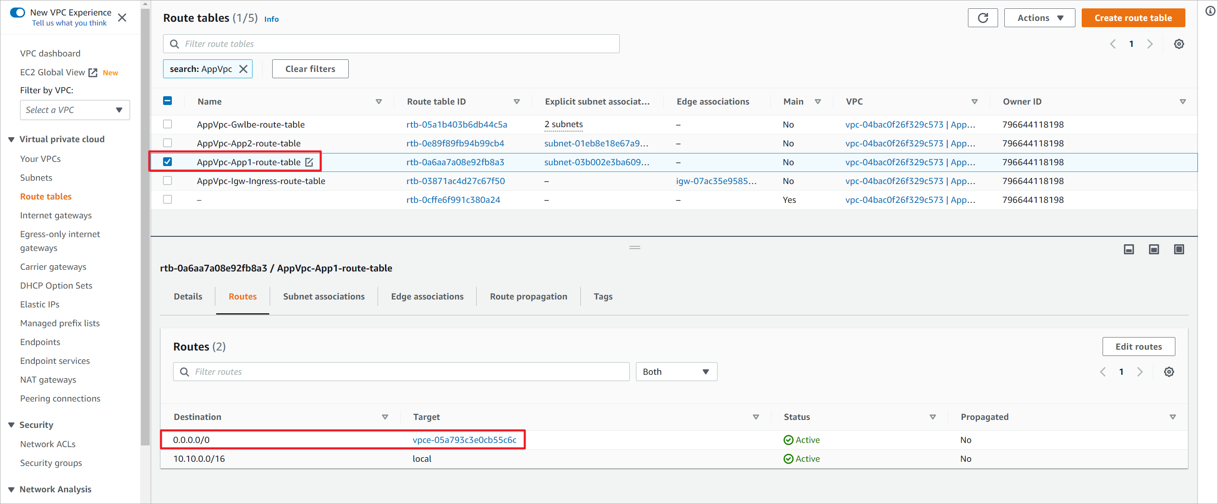1218x504 pixels.
Task: Open EC2 Global View external link icon
Action: click(93, 72)
